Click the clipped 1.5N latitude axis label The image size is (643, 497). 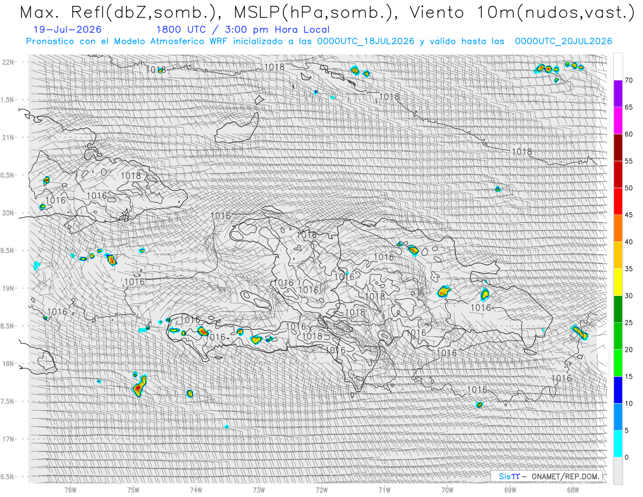coord(8,100)
